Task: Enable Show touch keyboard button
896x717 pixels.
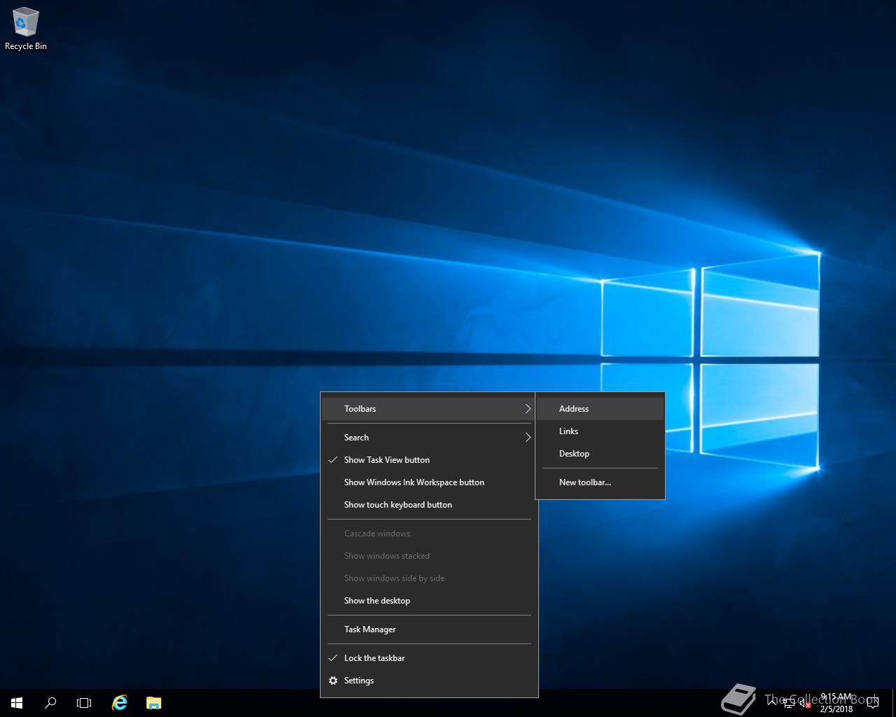Action: click(429, 505)
